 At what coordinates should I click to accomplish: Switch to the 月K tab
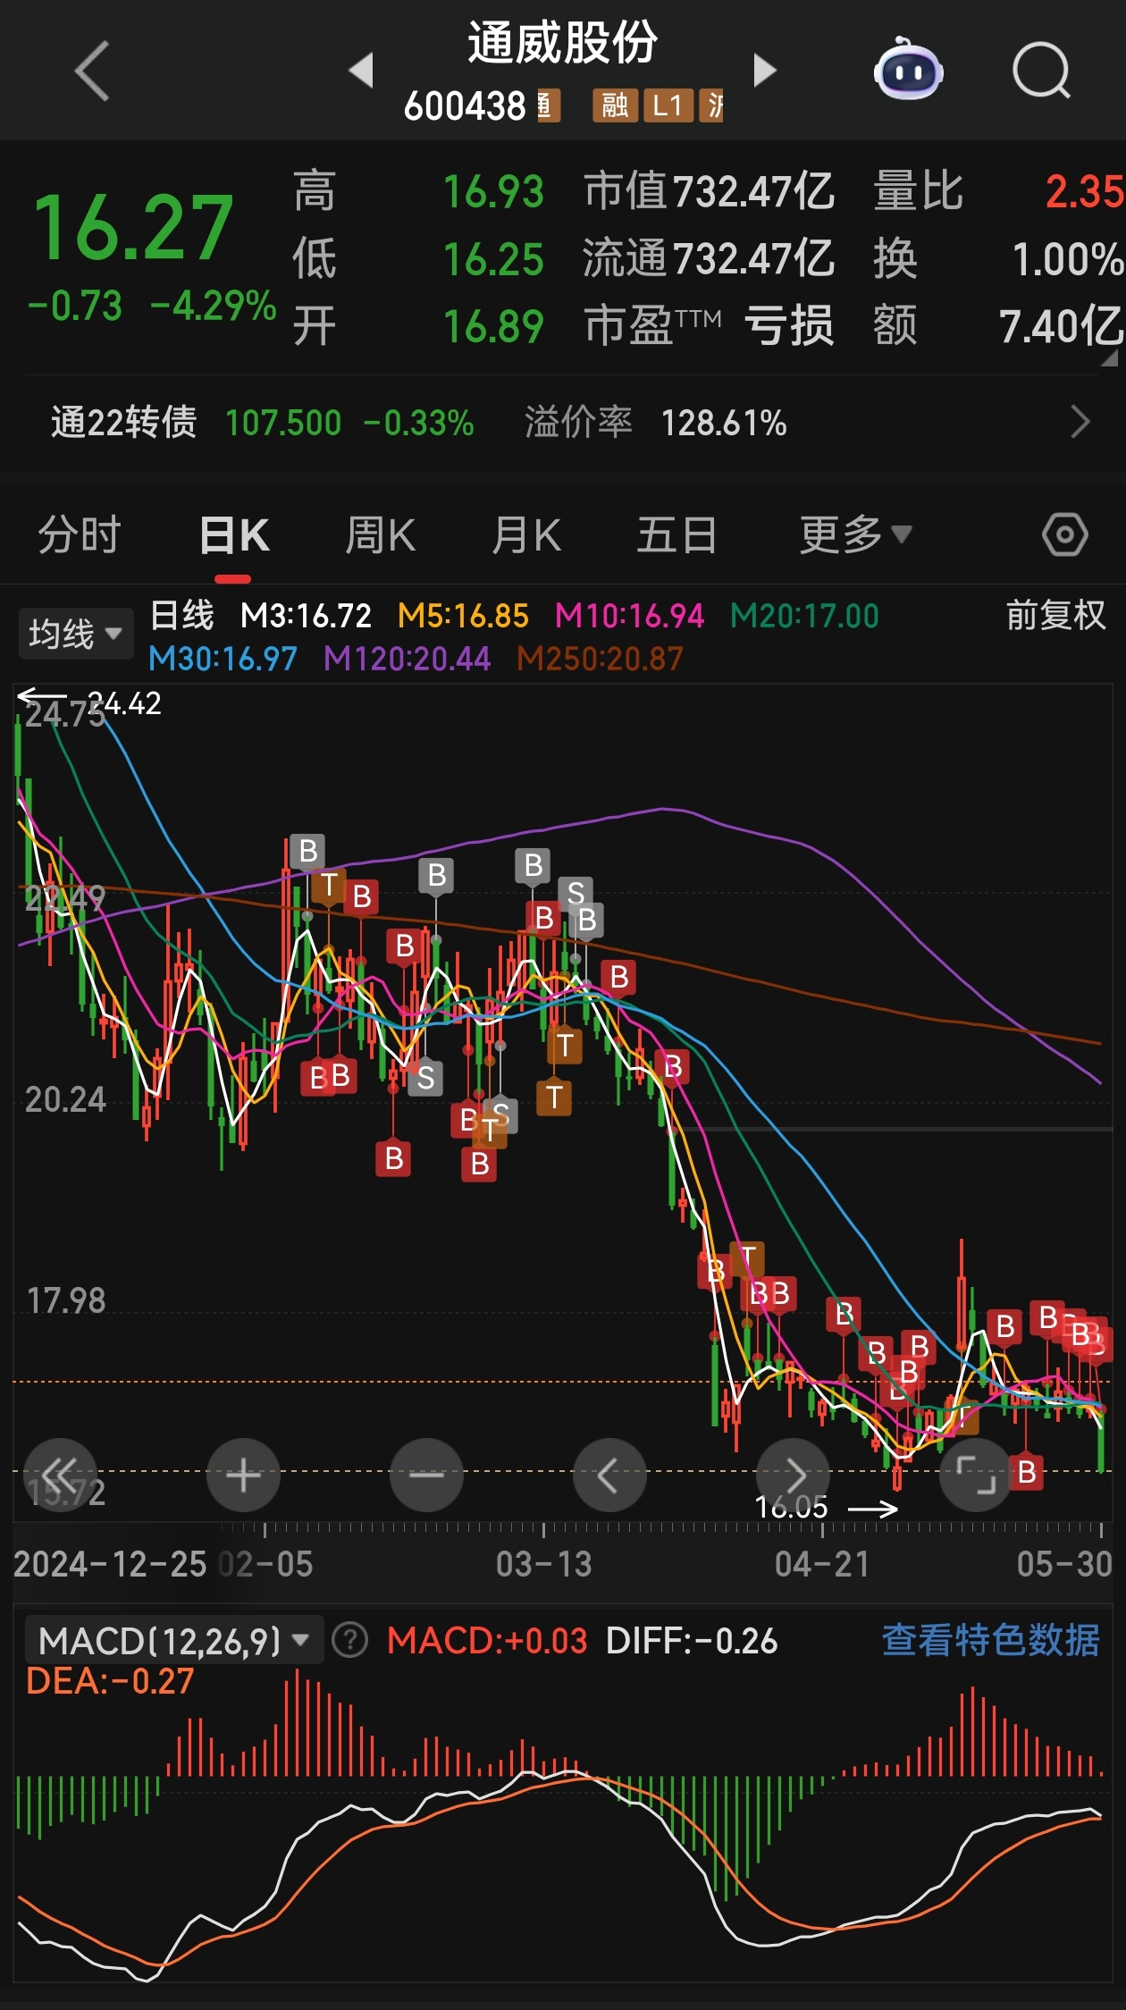[527, 535]
